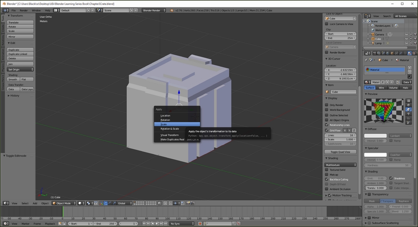Image resolution: width=418 pixels, height=227 pixels.
Task: Click the Duplicate Linked button
Action: tap(20, 54)
